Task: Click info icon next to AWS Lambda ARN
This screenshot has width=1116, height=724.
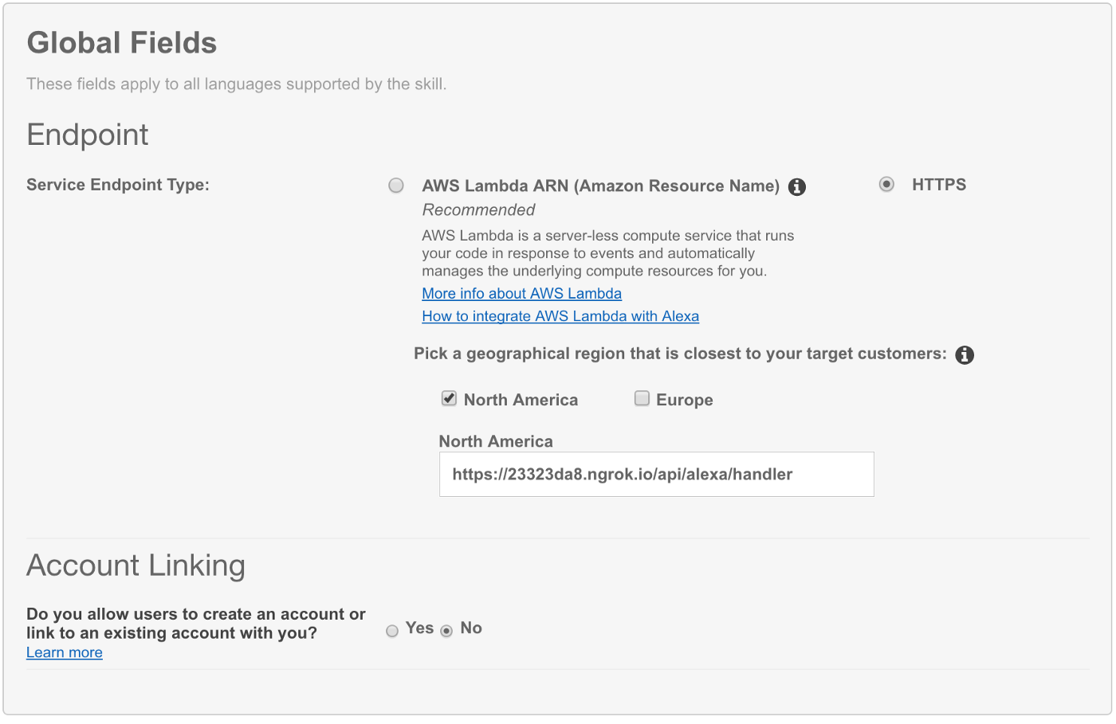Action: tap(797, 187)
